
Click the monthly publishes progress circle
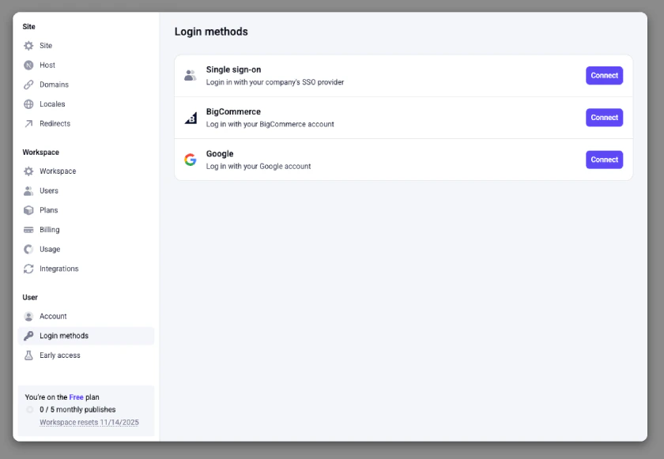[x=31, y=409]
